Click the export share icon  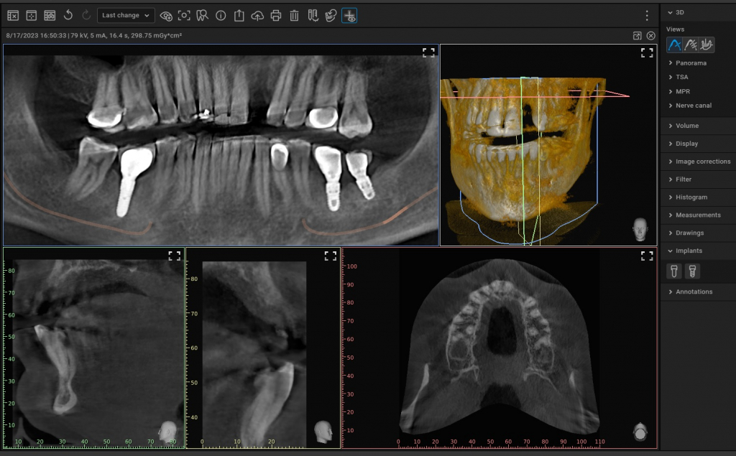239,16
